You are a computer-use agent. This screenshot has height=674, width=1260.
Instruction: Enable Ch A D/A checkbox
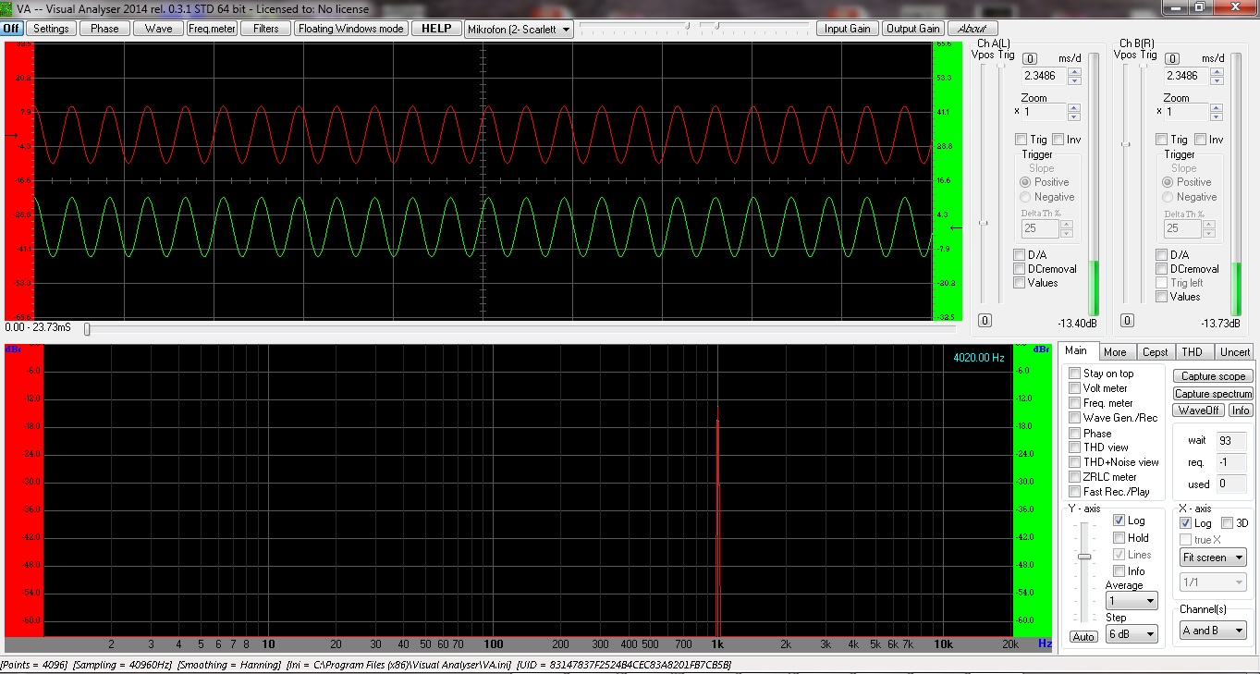(x=1020, y=254)
